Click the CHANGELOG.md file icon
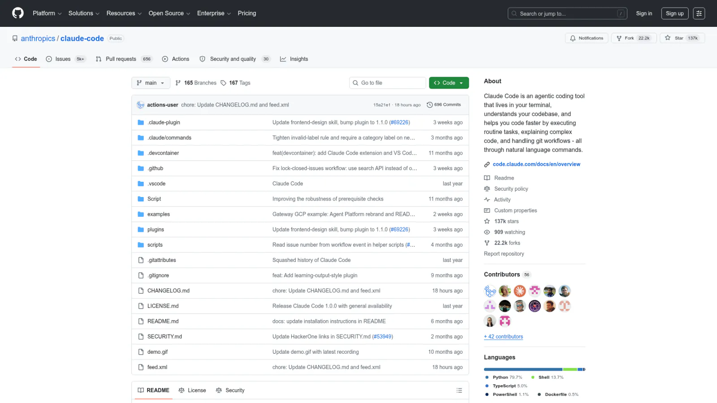Image resolution: width=717 pixels, height=403 pixels. pos(141,291)
